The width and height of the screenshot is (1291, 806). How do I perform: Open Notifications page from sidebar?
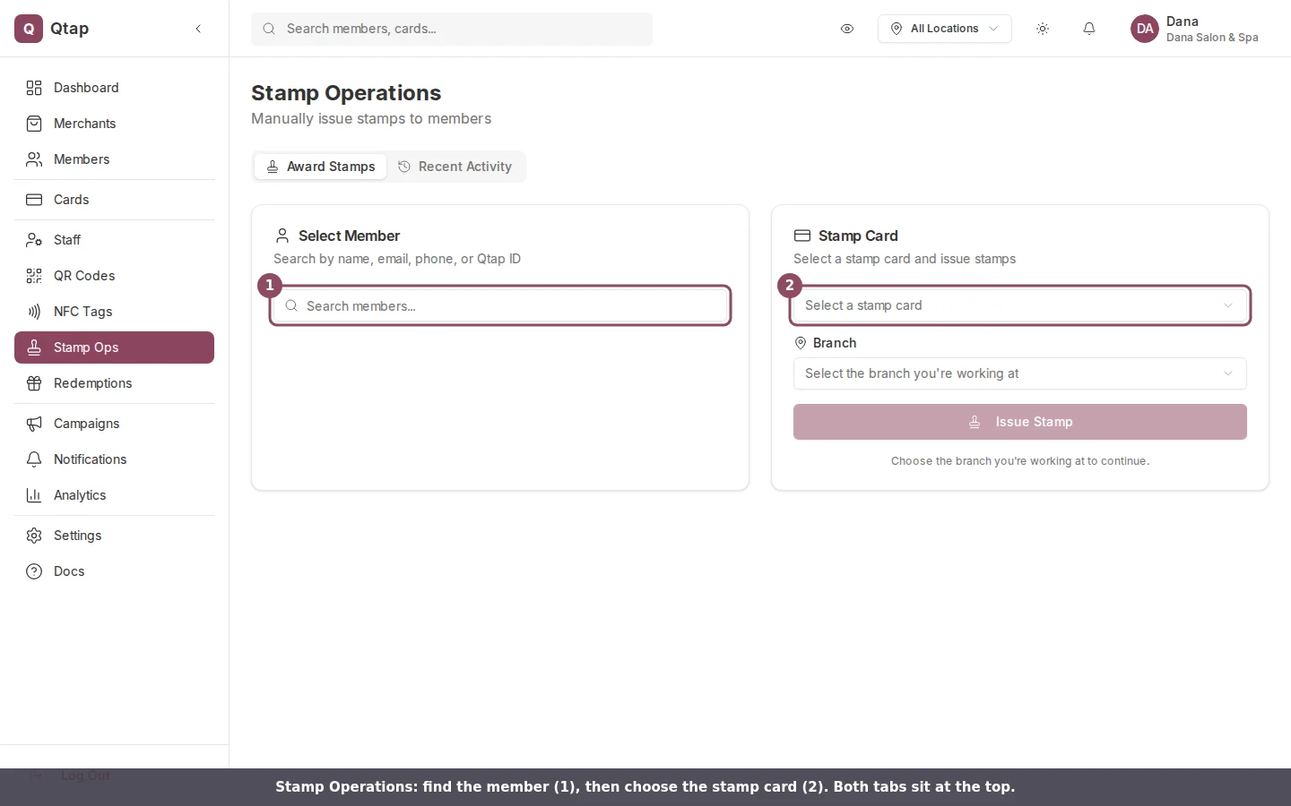(114, 459)
